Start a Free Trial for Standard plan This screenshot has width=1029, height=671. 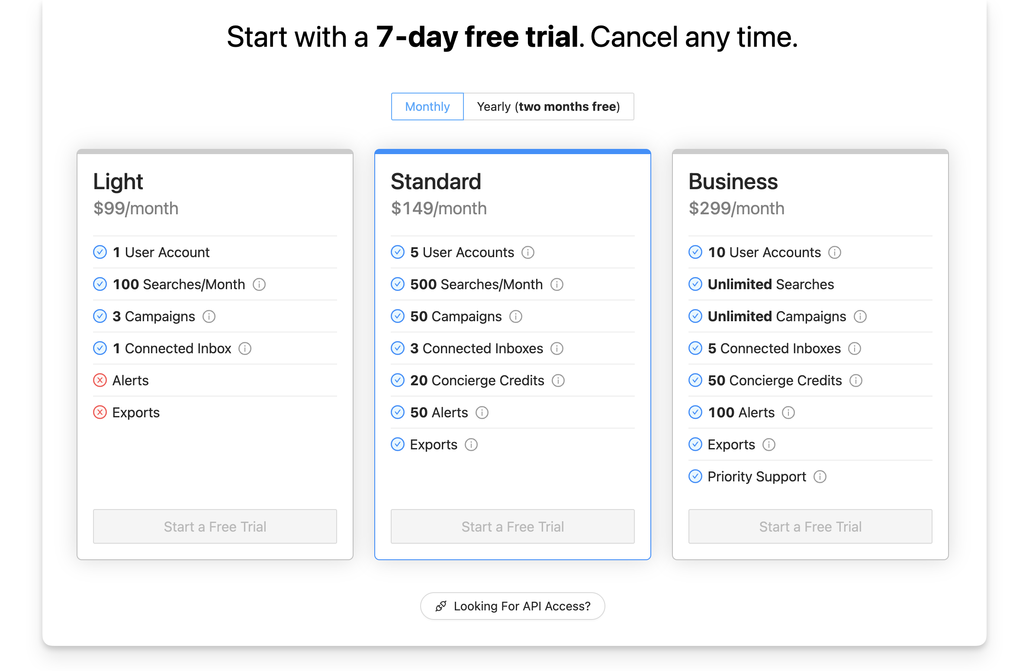pyautogui.click(x=513, y=526)
